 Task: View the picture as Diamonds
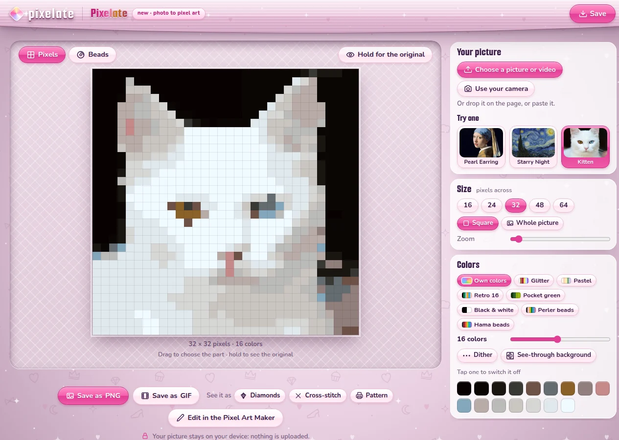(x=260, y=396)
